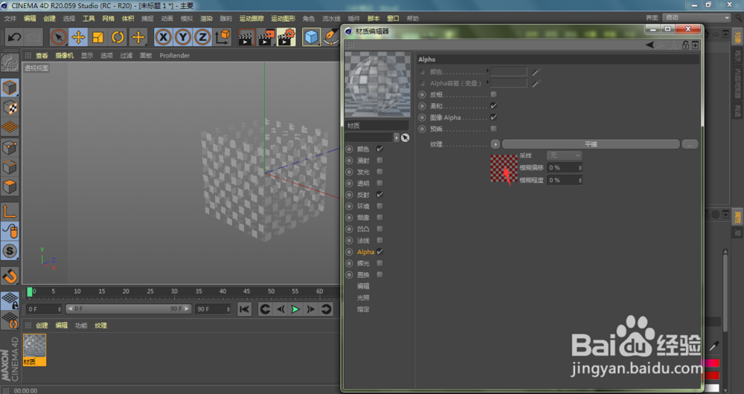
Task: Click the coordinate system cube icon
Action: [222, 37]
